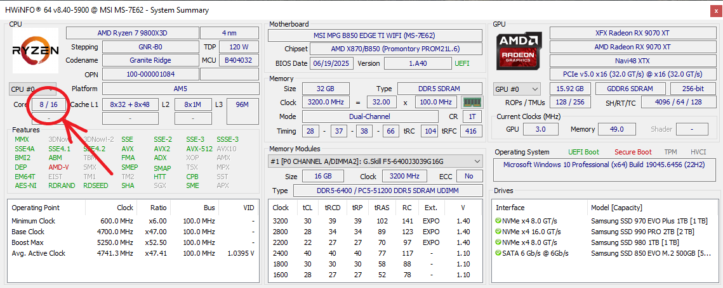Select the DDR5 SDRAM memory type value
The height and width of the screenshot is (288, 723).
441,89
